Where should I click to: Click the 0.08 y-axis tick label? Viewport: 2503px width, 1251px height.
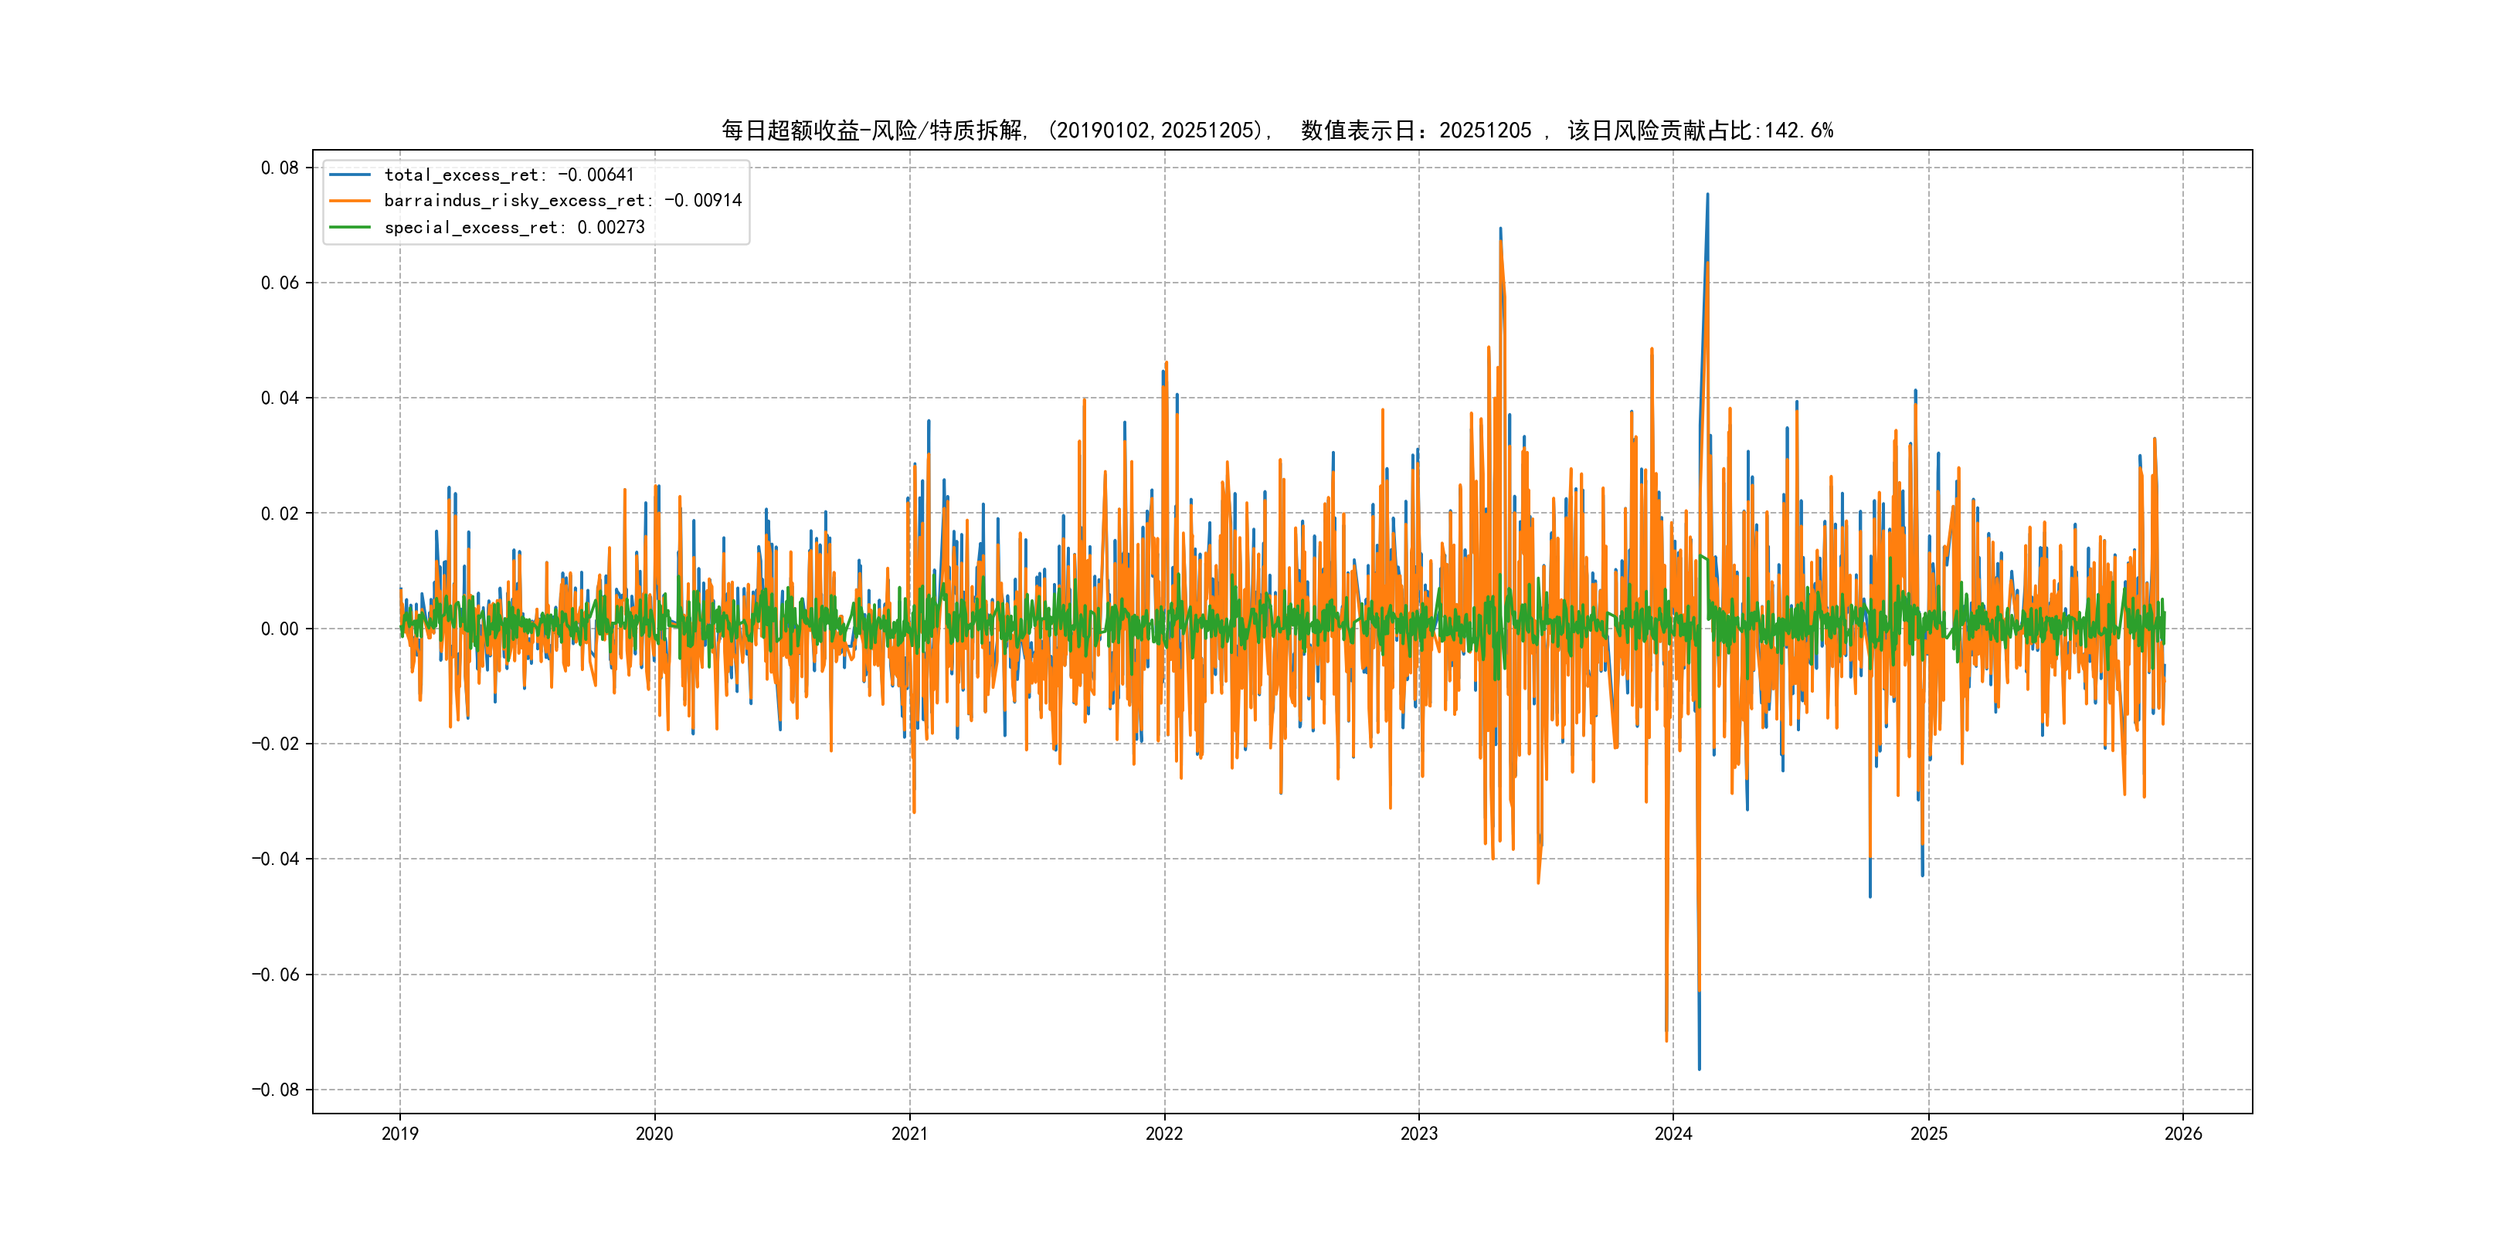pos(279,168)
